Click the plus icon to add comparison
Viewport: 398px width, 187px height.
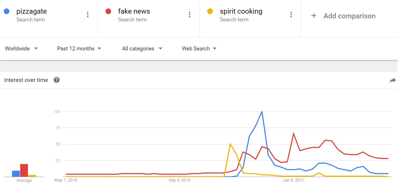point(314,16)
